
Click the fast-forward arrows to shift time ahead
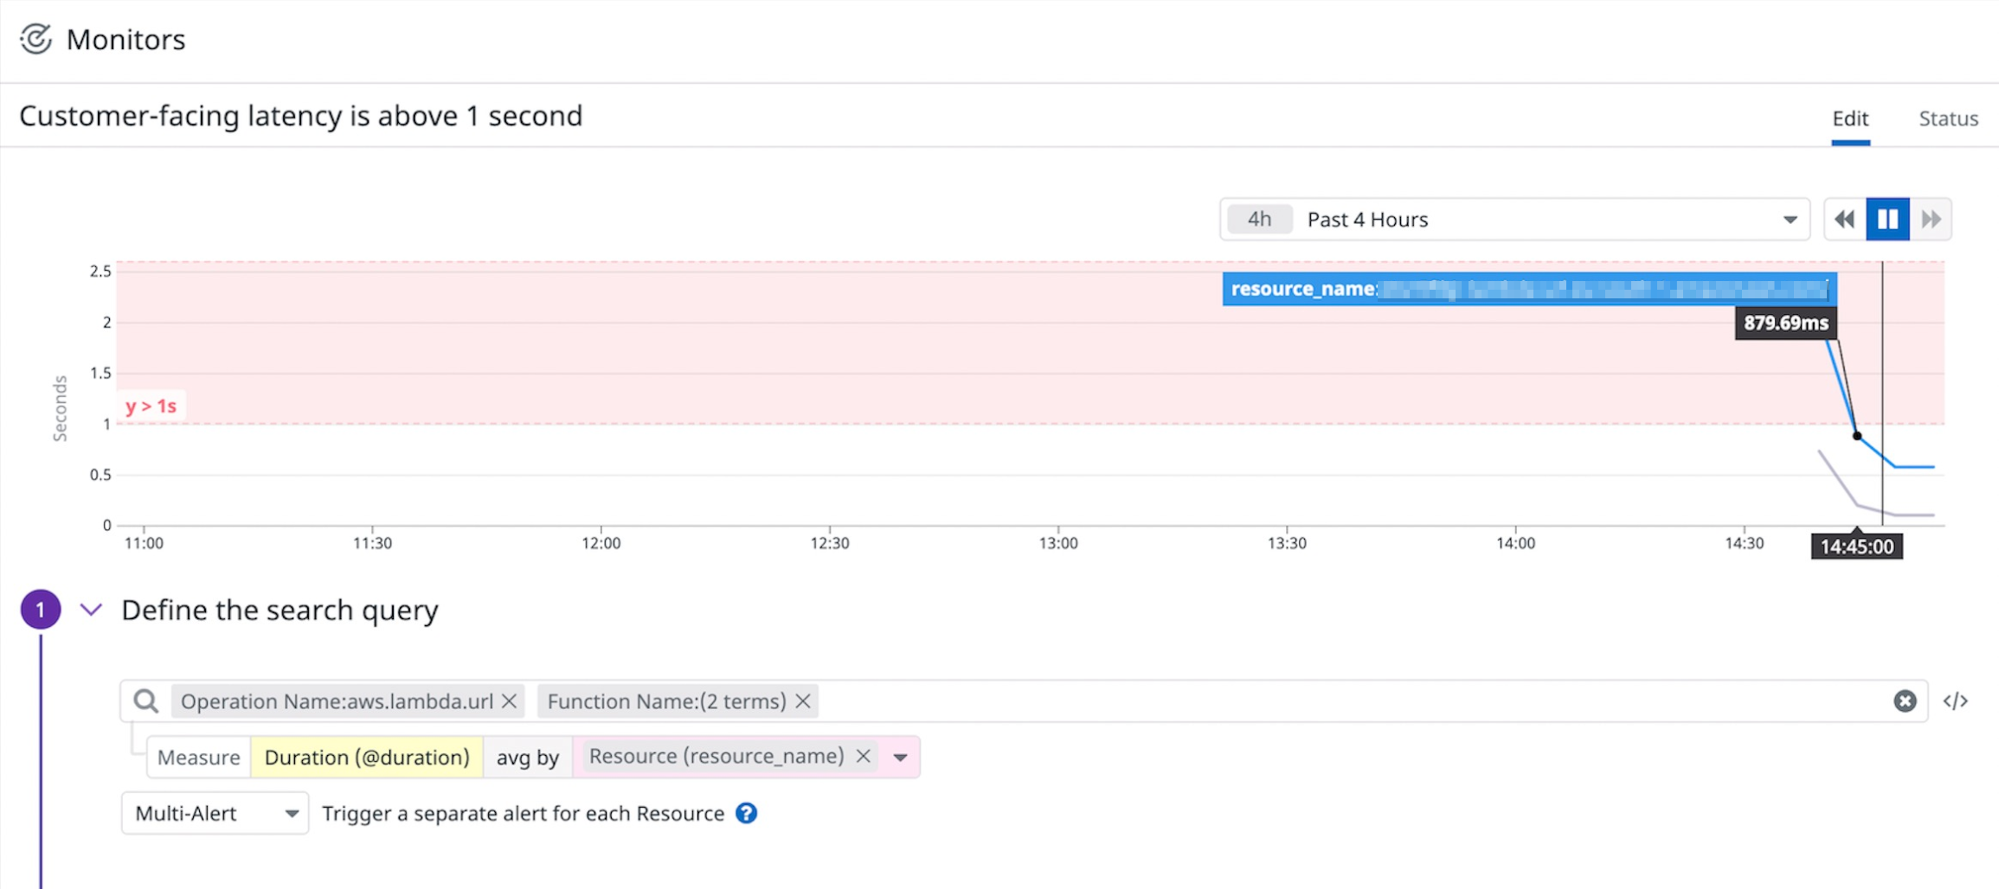pyautogui.click(x=1931, y=219)
